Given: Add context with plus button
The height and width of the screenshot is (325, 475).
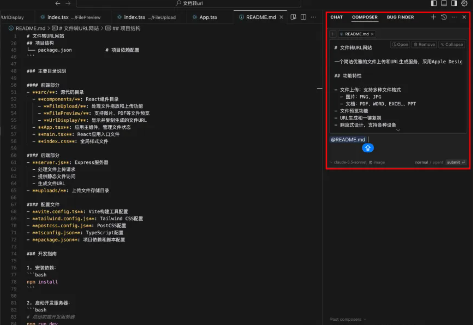Looking at the screenshot, I should pyautogui.click(x=333, y=34).
